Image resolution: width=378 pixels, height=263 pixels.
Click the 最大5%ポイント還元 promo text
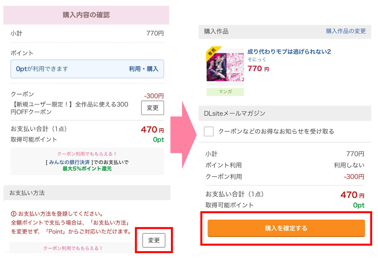point(87,169)
